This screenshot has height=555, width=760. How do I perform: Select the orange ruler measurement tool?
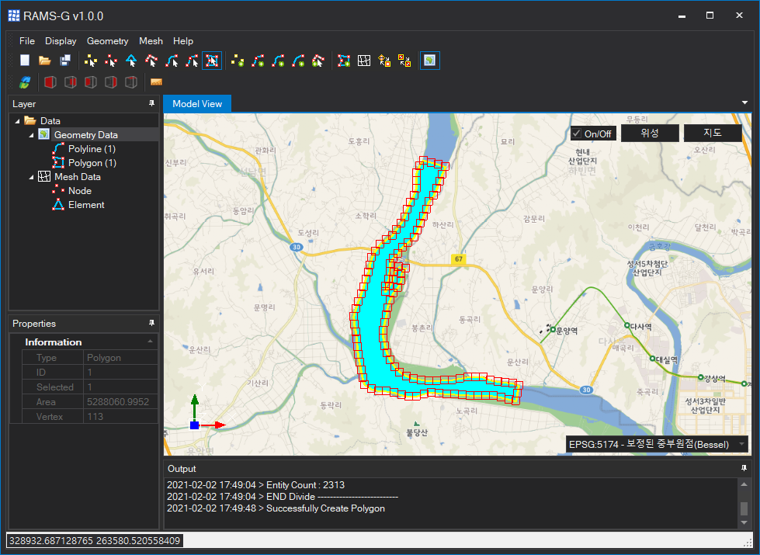pyautogui.click(x=156, y=82)
